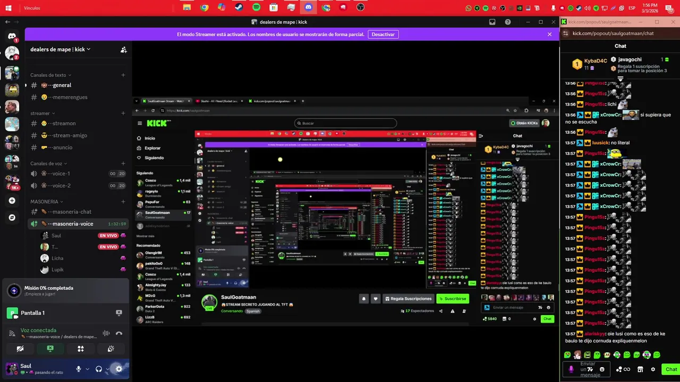The image size is (680, 382).
Task: Open Discord direct messages home icon
Action: tap(12, 37)
